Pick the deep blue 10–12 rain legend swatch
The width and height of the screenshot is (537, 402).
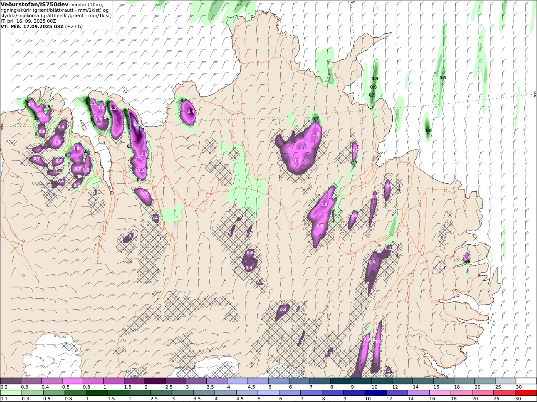(375, 393)
